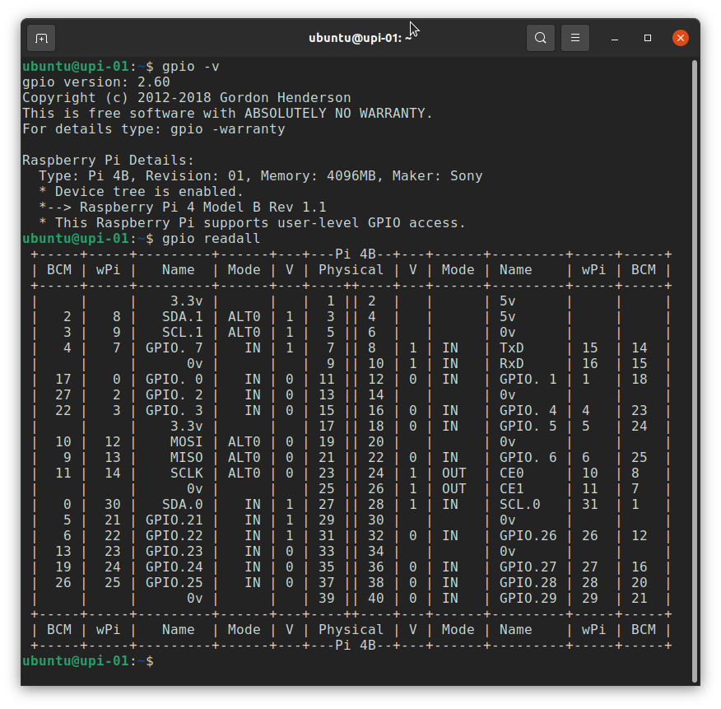Image resolution: width=721 pixels, height=709 pixels.
Task: Click the SCLK name cell
Action: pyautogui.click(x=186, y=473)
